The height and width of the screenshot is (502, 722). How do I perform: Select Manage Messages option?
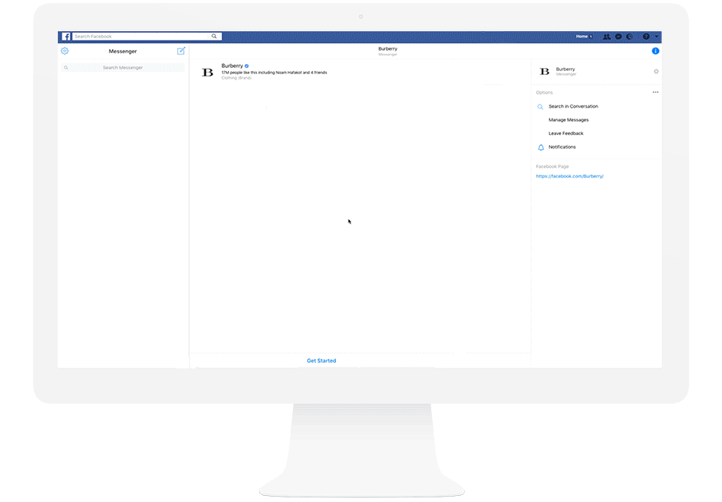pyautogui.click(x=568, y=120)
